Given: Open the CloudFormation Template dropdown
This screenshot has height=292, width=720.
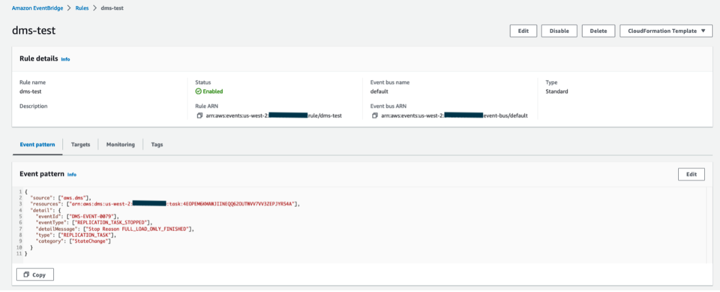Looking at the screenshot, I should coord(666,31).
